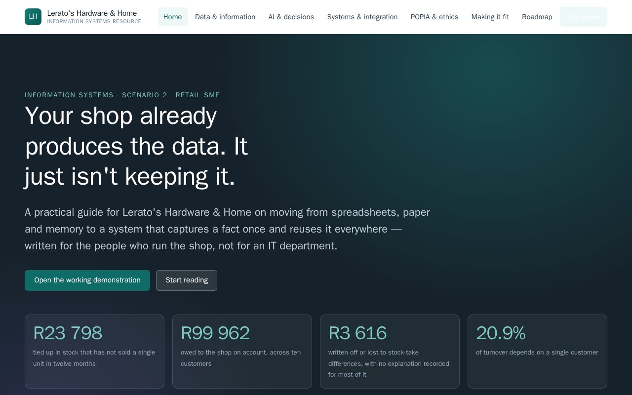Select the R99 962 stat value

[215, 333]
